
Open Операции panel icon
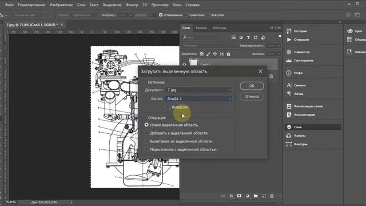289,39
